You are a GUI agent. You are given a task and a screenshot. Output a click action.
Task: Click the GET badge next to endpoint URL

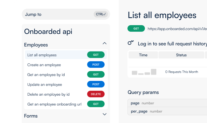136,28
